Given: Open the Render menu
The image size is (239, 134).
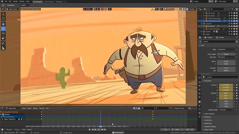Looking at the screenshot, I should click(x=15, y=1).
